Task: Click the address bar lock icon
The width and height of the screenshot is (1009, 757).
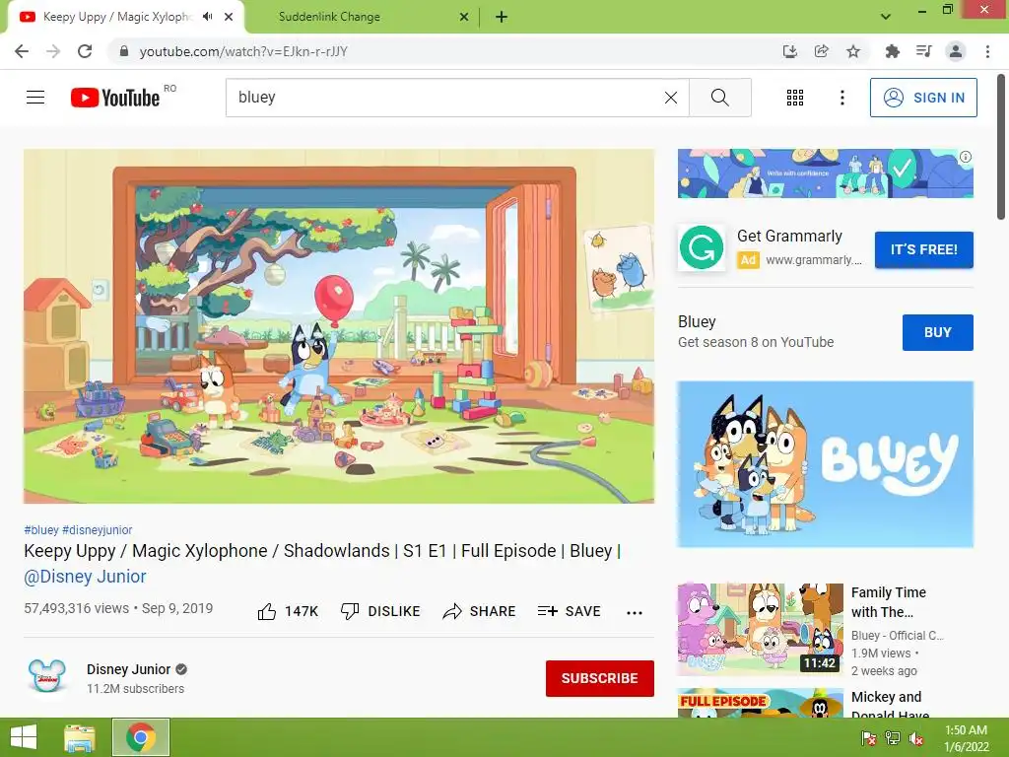Action: [124, 51]
